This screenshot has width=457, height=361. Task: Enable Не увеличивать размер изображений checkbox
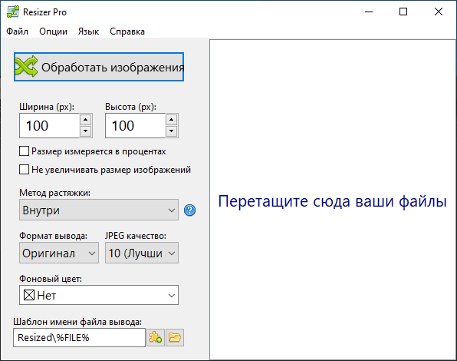[x=25, y=170]
